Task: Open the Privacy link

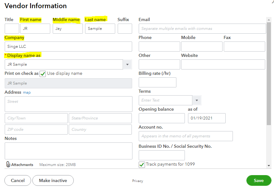Action: click(x=137, y=181)
